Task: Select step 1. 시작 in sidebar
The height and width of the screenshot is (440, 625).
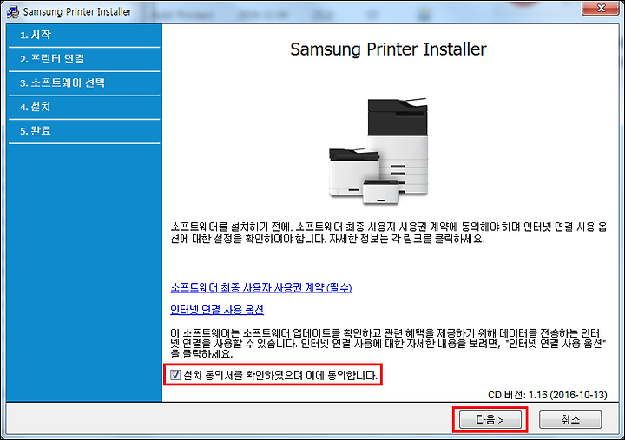Action: point(84,35)
